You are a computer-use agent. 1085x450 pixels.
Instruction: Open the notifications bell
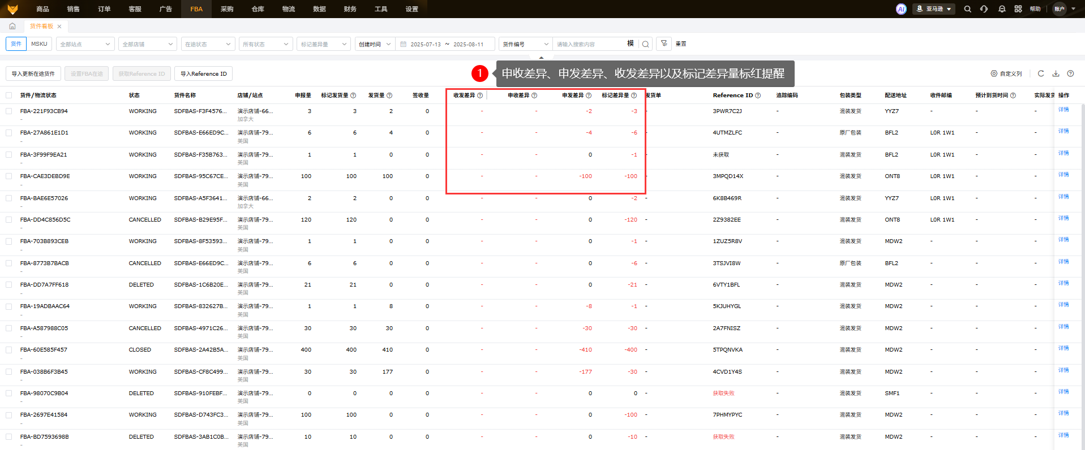1002,9
